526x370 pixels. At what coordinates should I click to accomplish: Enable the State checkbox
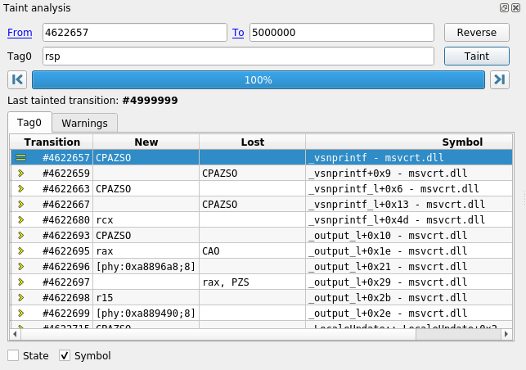(x=13, y=356)
